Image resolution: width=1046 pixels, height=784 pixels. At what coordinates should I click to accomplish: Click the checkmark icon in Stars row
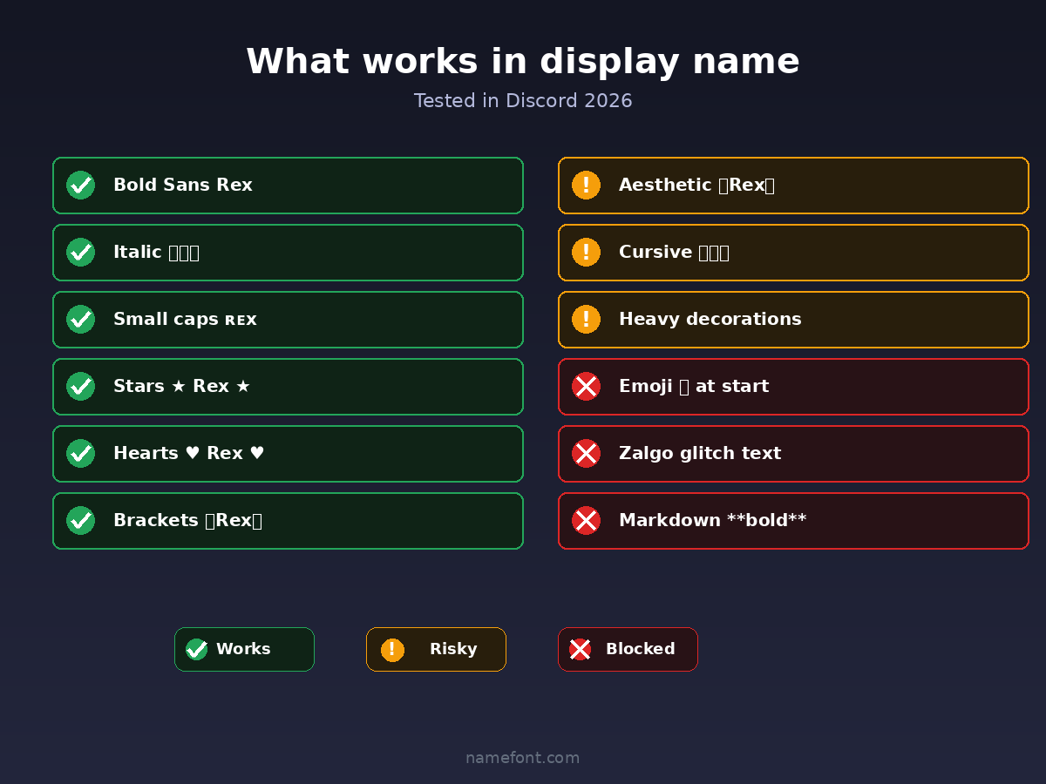pos(80,387)
